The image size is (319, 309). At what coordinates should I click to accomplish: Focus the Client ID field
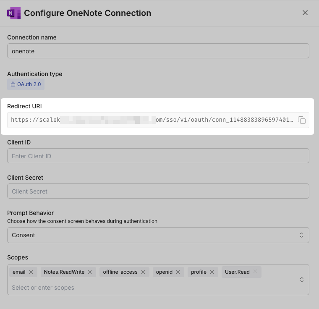[158, 156]
